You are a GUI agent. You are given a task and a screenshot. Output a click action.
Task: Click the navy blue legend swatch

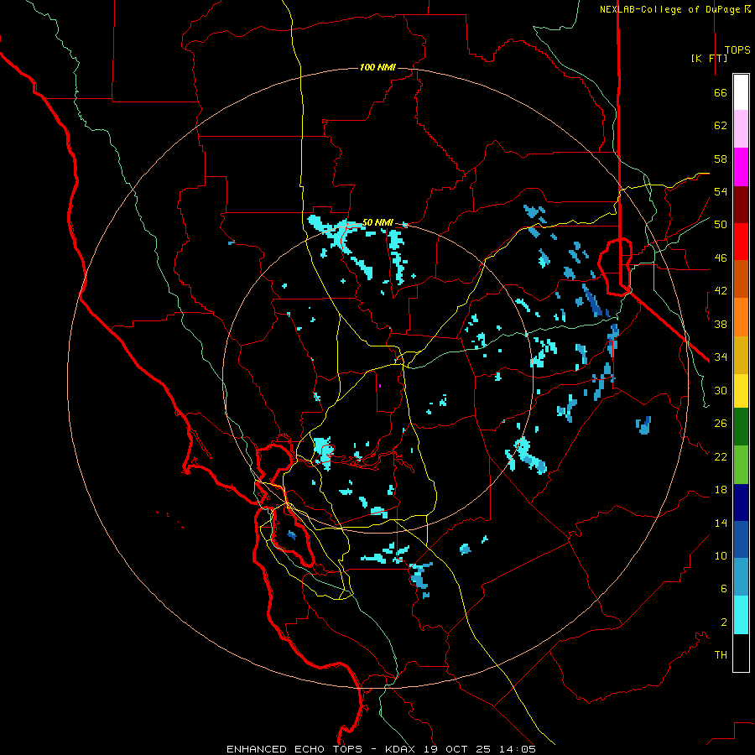[x=741, y=502]
